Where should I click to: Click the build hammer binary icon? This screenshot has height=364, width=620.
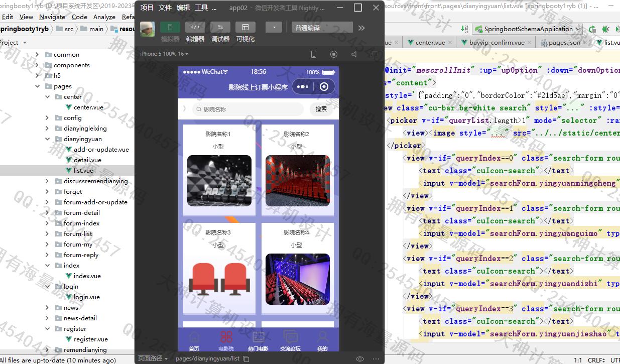coord(464,29)
